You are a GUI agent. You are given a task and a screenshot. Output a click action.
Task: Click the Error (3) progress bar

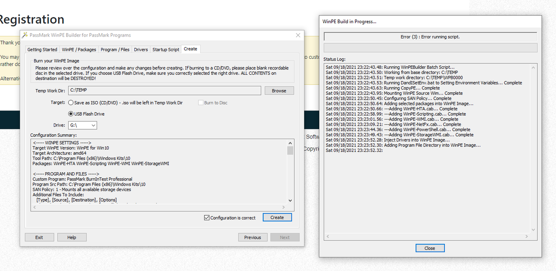pos(430,37)
